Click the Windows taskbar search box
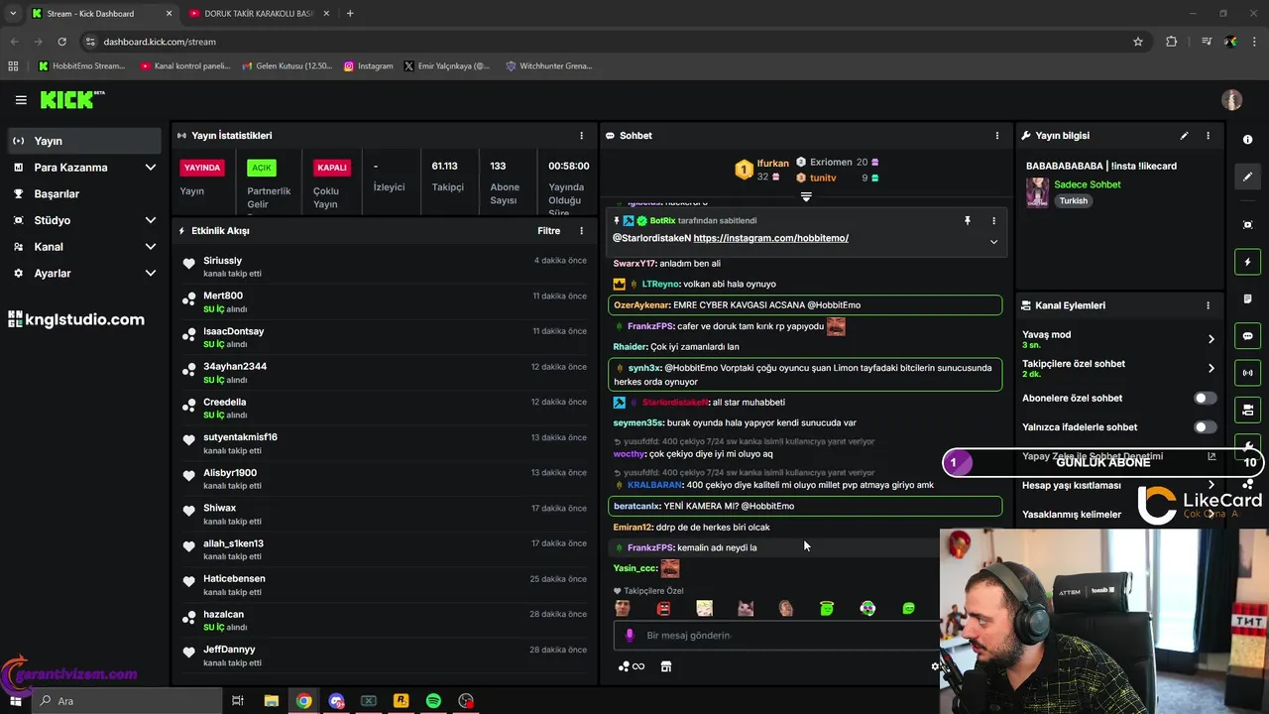This screenshot has width=1269, height=714. [x=128, y=701]
